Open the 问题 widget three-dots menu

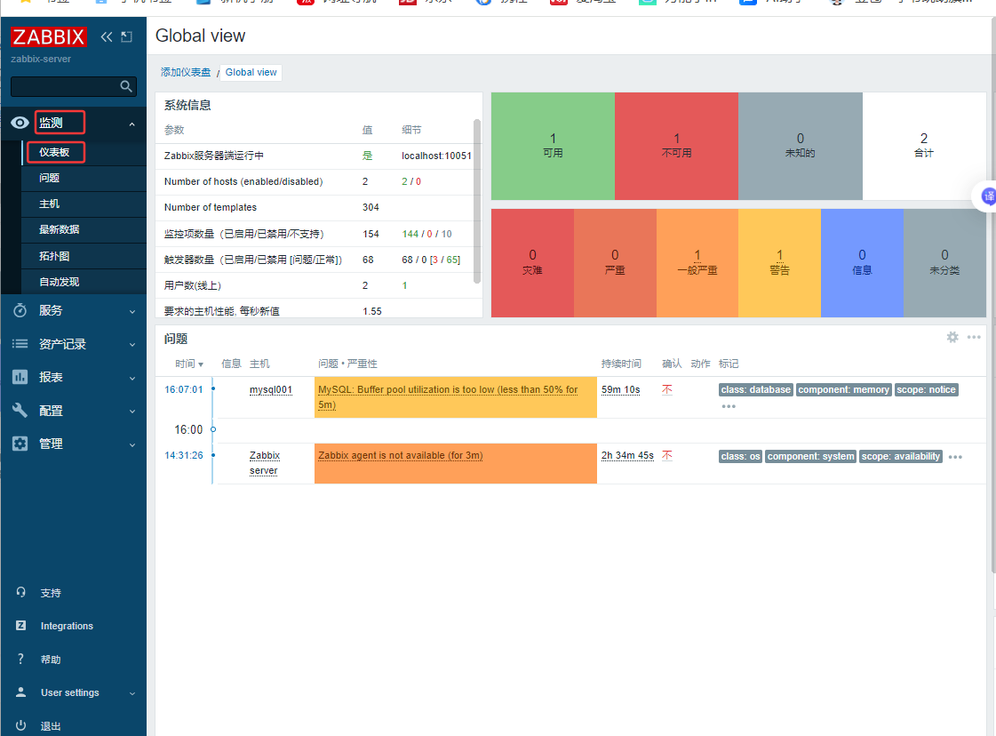click(x=974, y=338)
